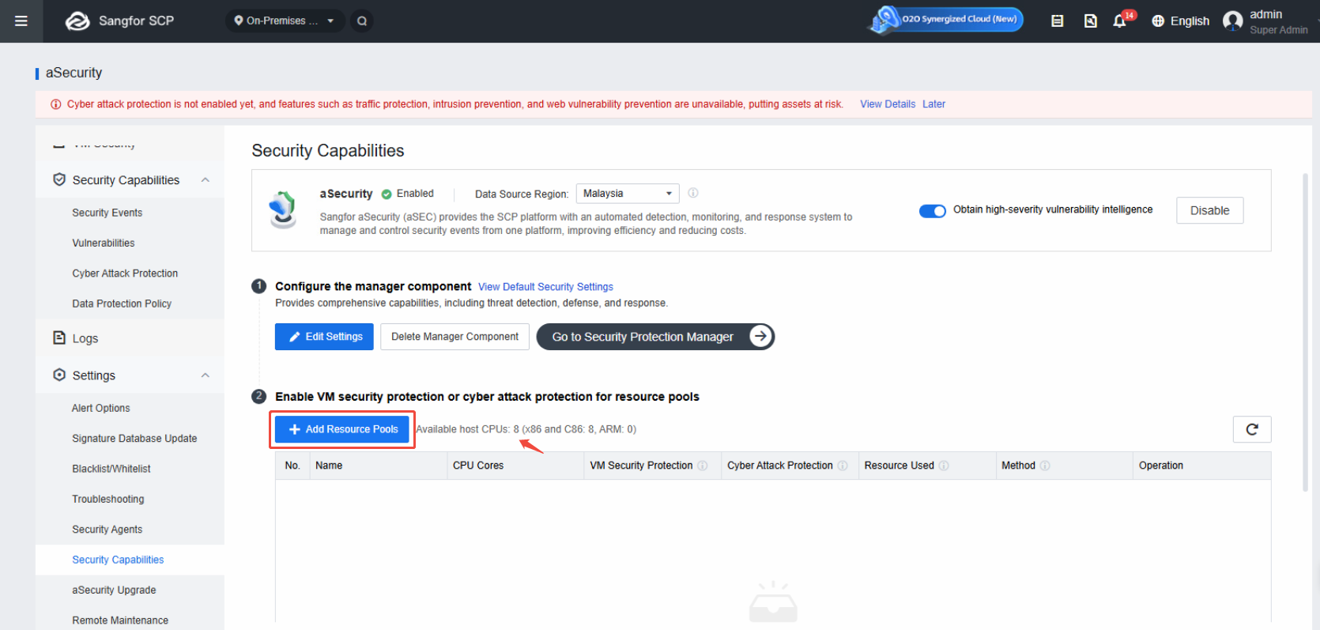Click Add Resource Pools button
The height and width of the screenshot is (630, 1320).
tap(342, 429)
